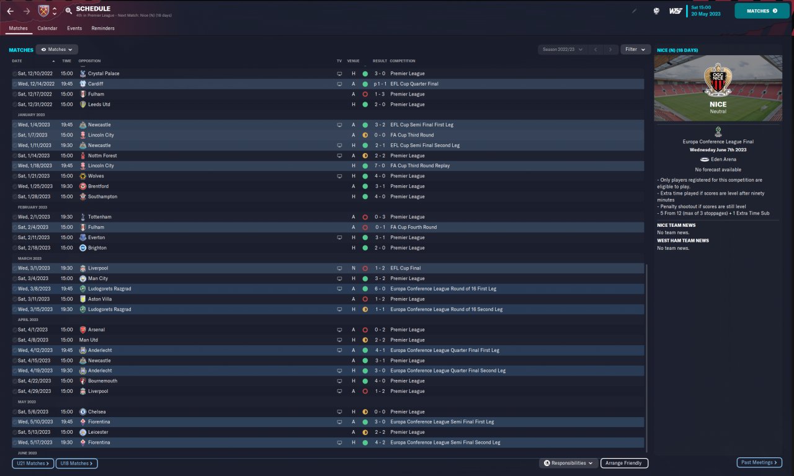Open the Matches view dropdown
The height and width of the screenshot is (476, 794).
(x=56, y=50)
